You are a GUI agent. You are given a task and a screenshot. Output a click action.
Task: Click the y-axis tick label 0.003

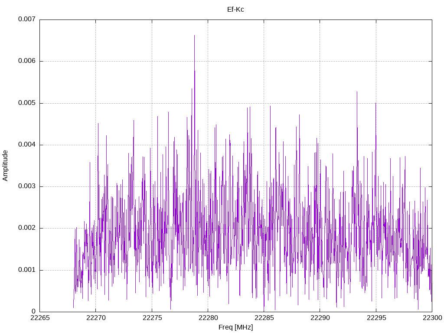tap(27, 186)
